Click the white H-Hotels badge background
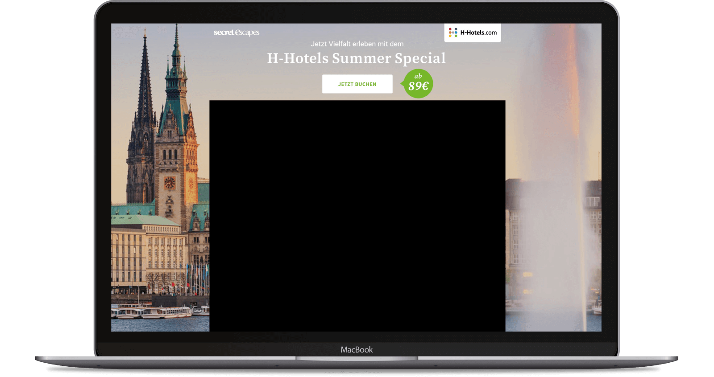Viewport: 714px width, 377px height. [x=472, y=39]
